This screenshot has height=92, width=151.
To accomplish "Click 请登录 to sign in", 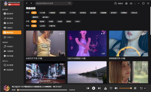I will [120, 4].
